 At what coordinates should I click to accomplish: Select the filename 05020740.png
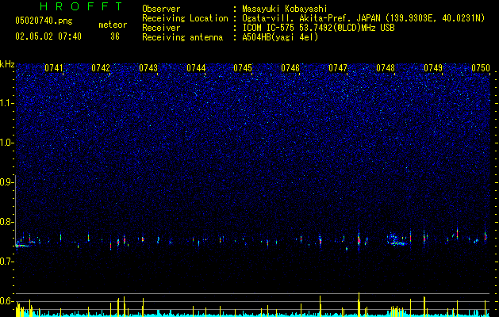[x=44, y=21]
